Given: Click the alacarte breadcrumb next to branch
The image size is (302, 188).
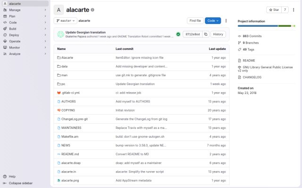Looking at the screenshot, I should (x=84, y=21).
